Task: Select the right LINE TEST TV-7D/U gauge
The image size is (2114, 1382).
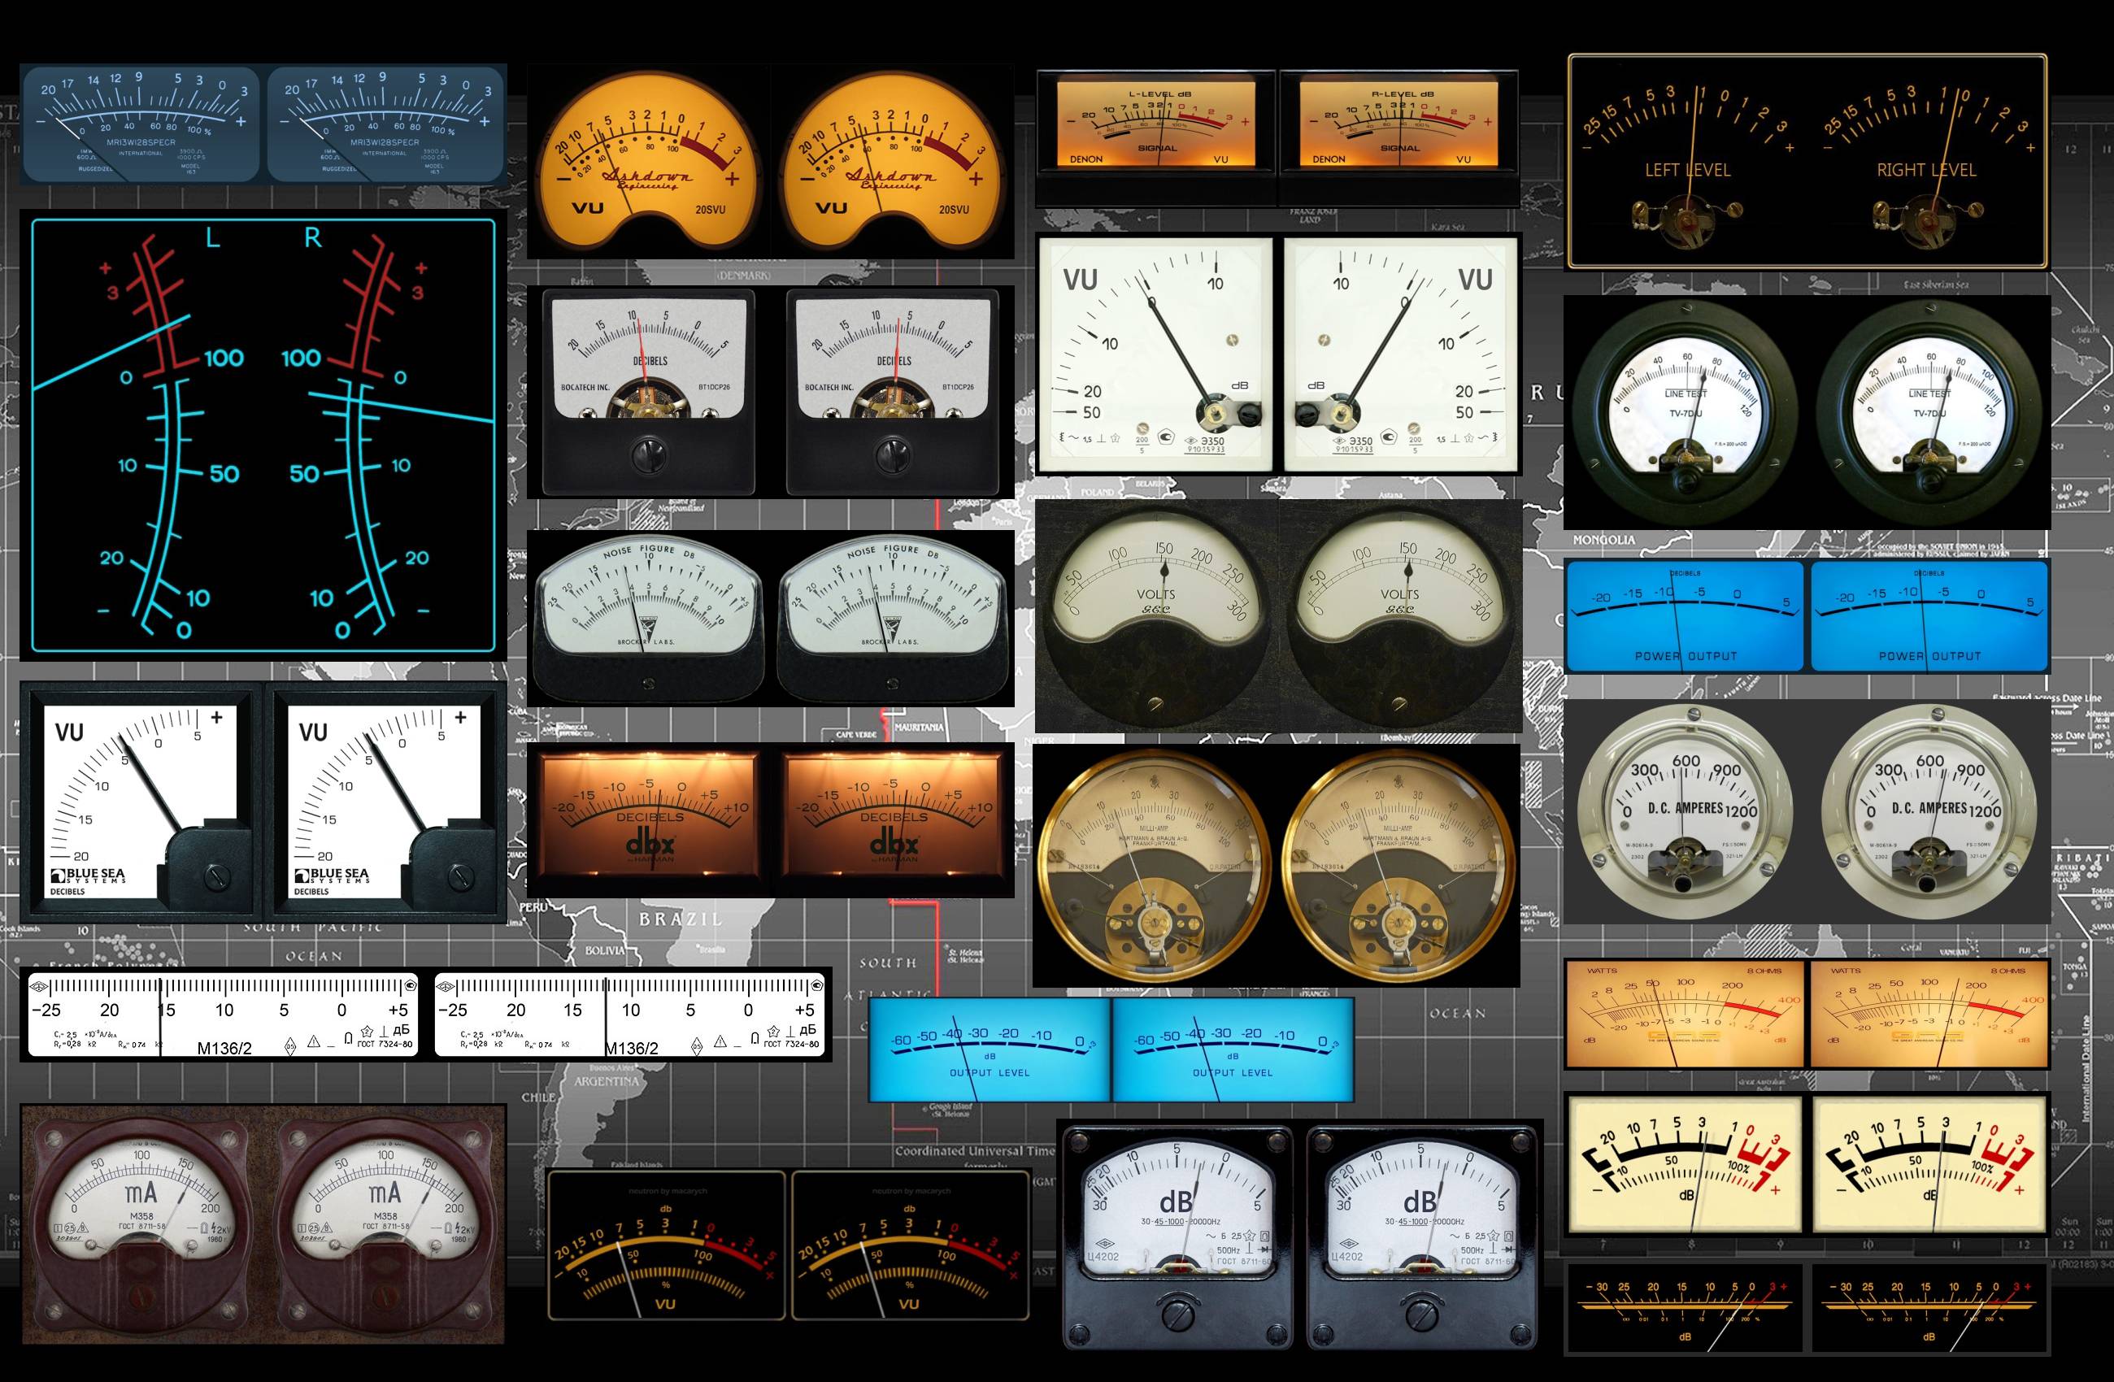Action: coord(1929,414)
